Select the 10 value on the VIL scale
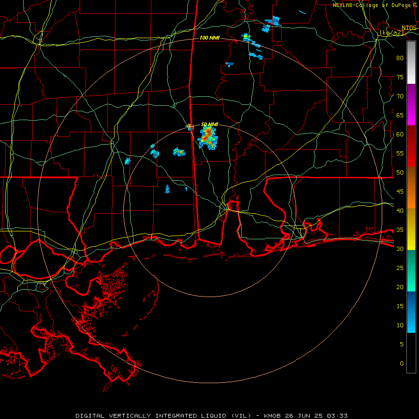This screenshot has height=419, width=419. (400, 325)
